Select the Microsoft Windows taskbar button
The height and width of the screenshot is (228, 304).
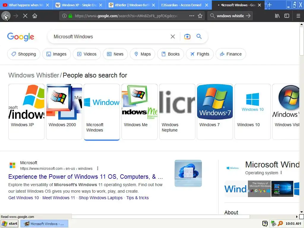click(x=44, y=224)
